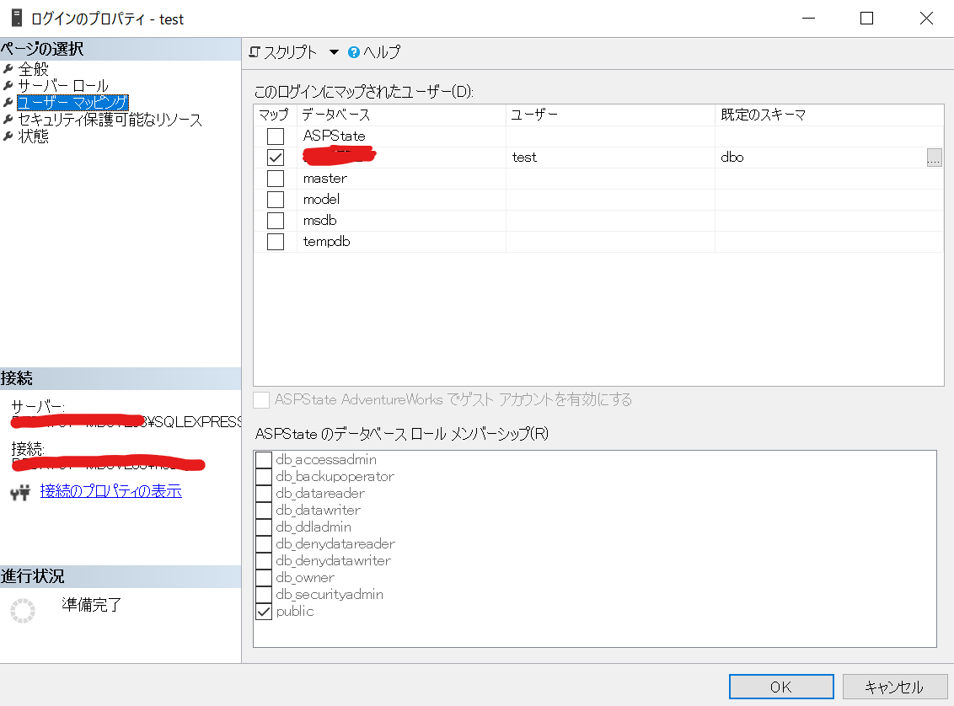Open the サーバー ロール page
The image size is (954, 706).
click(63, 86)
